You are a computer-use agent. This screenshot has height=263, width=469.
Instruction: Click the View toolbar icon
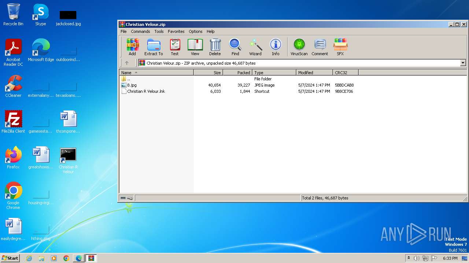[195, 47]
